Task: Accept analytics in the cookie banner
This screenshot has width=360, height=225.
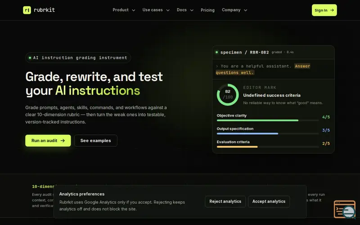Action: tap(269, 202)
